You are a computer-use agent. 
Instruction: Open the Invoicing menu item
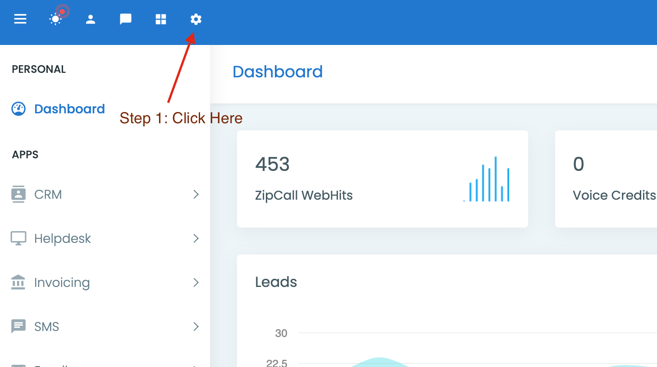pos(62,282)
